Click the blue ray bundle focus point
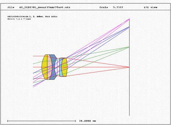This screenshot has width=171, height=125. click(x=129, y=27)
